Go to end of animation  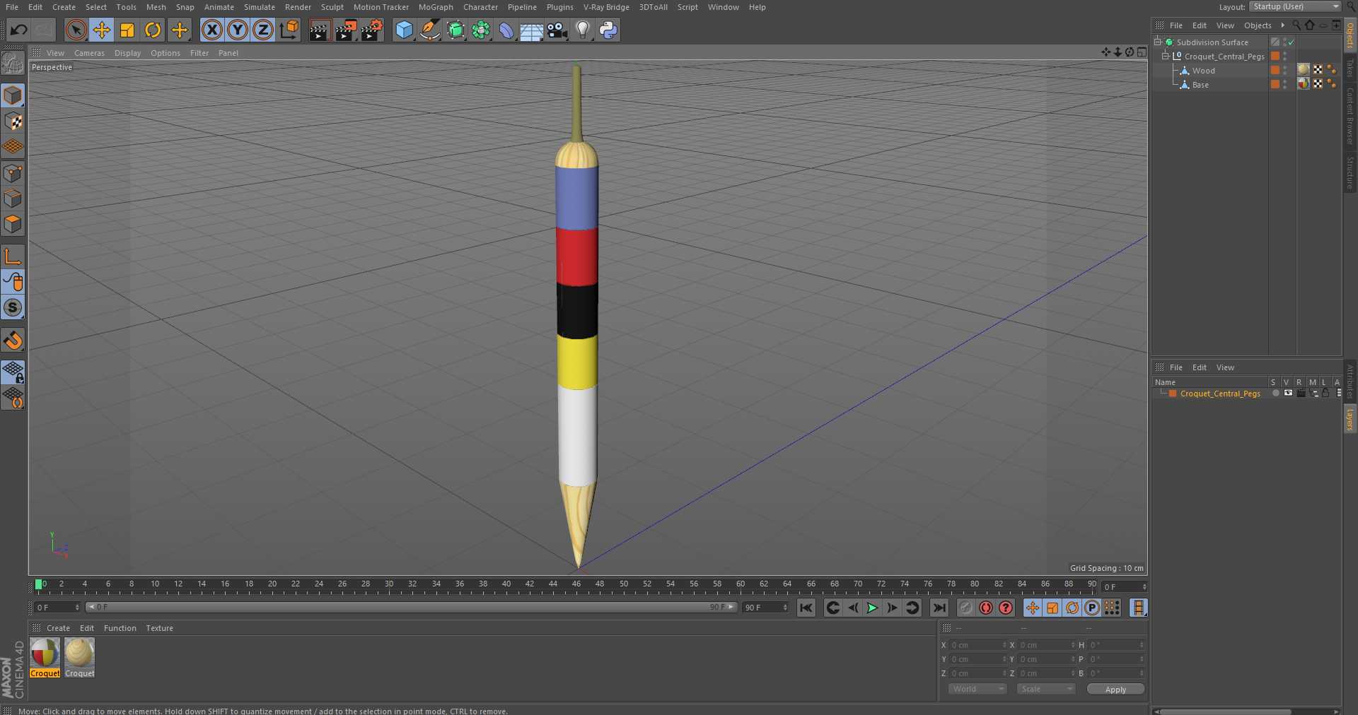click(x=939, y=608)
